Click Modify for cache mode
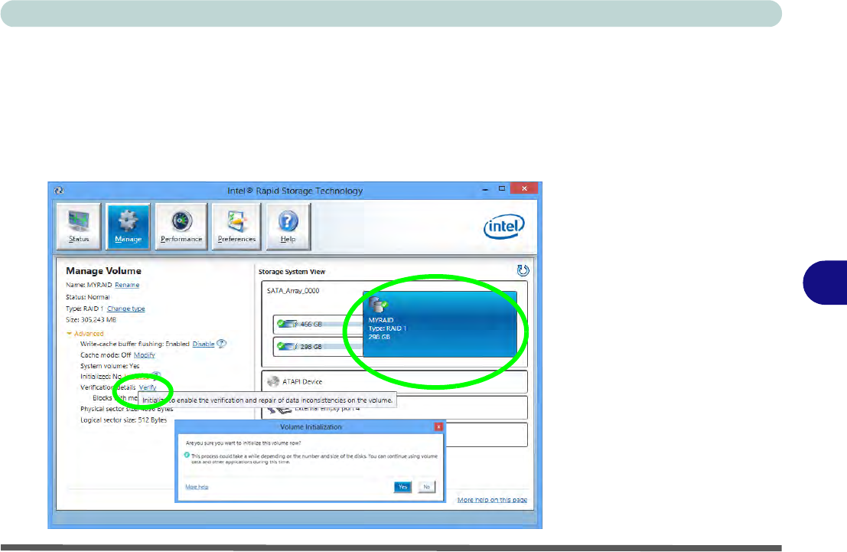This screenshot has width=847, height=552. pyautogui.click(x=145, y=355)
